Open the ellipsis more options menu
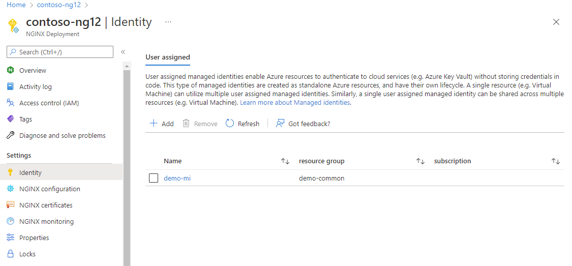 click(x=168, y=22)
